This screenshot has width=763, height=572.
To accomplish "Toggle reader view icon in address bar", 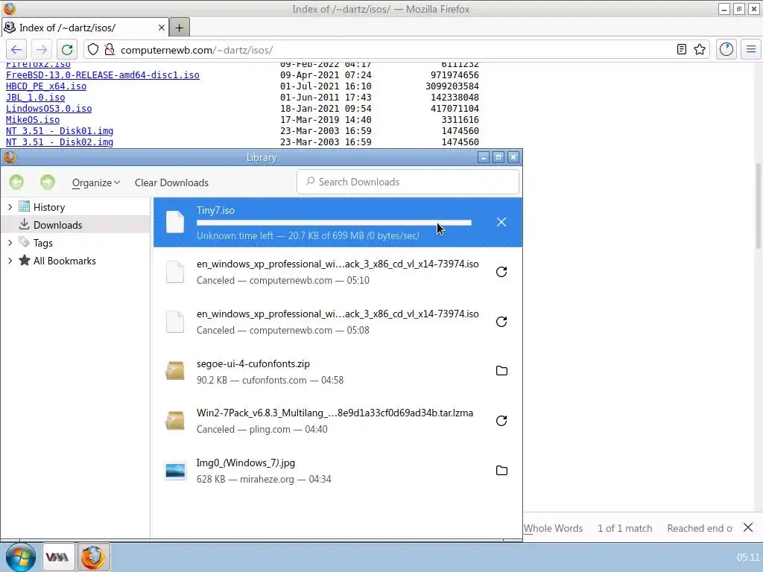I will pos(682,49).
